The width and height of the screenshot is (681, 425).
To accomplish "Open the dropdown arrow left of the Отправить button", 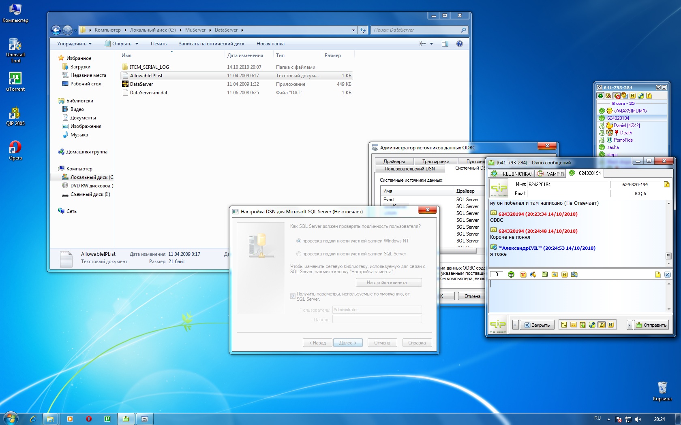I will click(630, 325).
